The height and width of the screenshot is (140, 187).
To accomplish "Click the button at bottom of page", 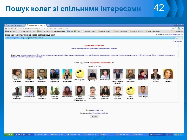I will 94,116.
